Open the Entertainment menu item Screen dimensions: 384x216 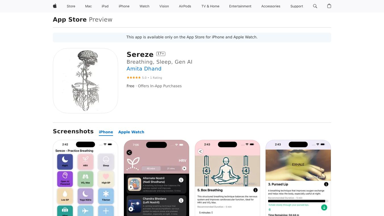coord(240,6)
